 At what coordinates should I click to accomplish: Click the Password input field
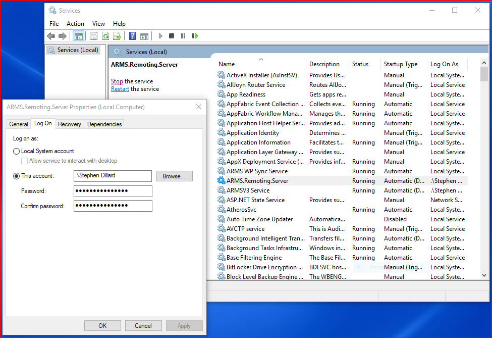point(113,191)
